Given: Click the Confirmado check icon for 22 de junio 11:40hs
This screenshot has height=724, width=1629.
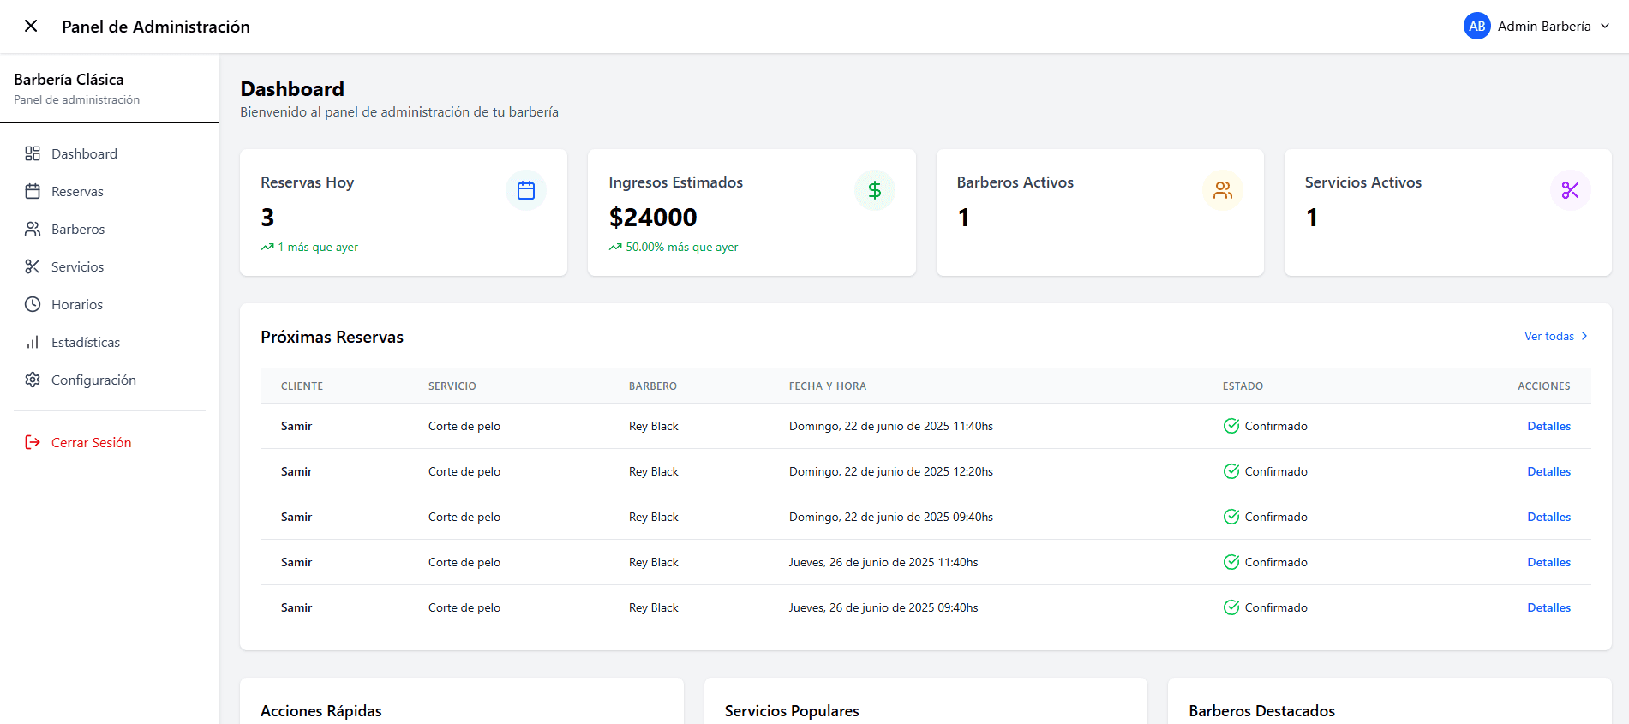Looking at the screenshot, I should pos(1231,426).
